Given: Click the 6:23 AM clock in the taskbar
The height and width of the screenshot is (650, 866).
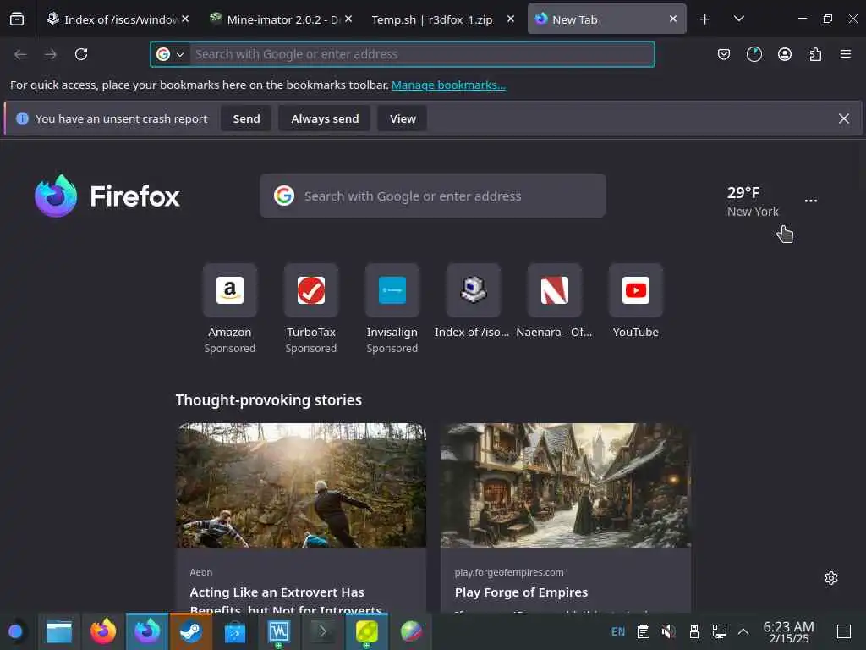Looking at the screenshot, I should click(x=788, y=631).
